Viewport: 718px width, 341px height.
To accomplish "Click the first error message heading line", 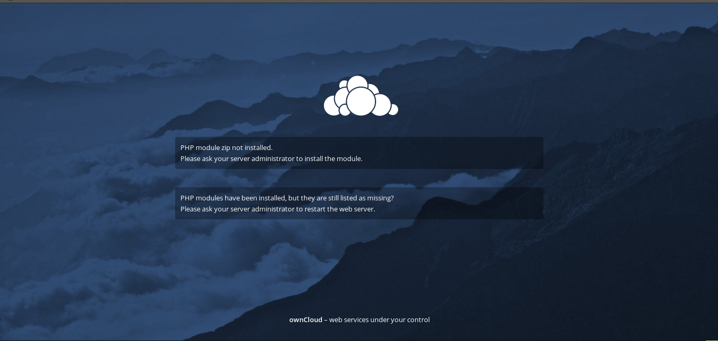I will (226, 147).
